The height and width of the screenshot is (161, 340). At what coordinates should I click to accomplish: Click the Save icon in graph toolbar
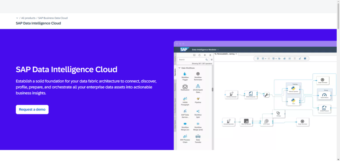(274, 58)
